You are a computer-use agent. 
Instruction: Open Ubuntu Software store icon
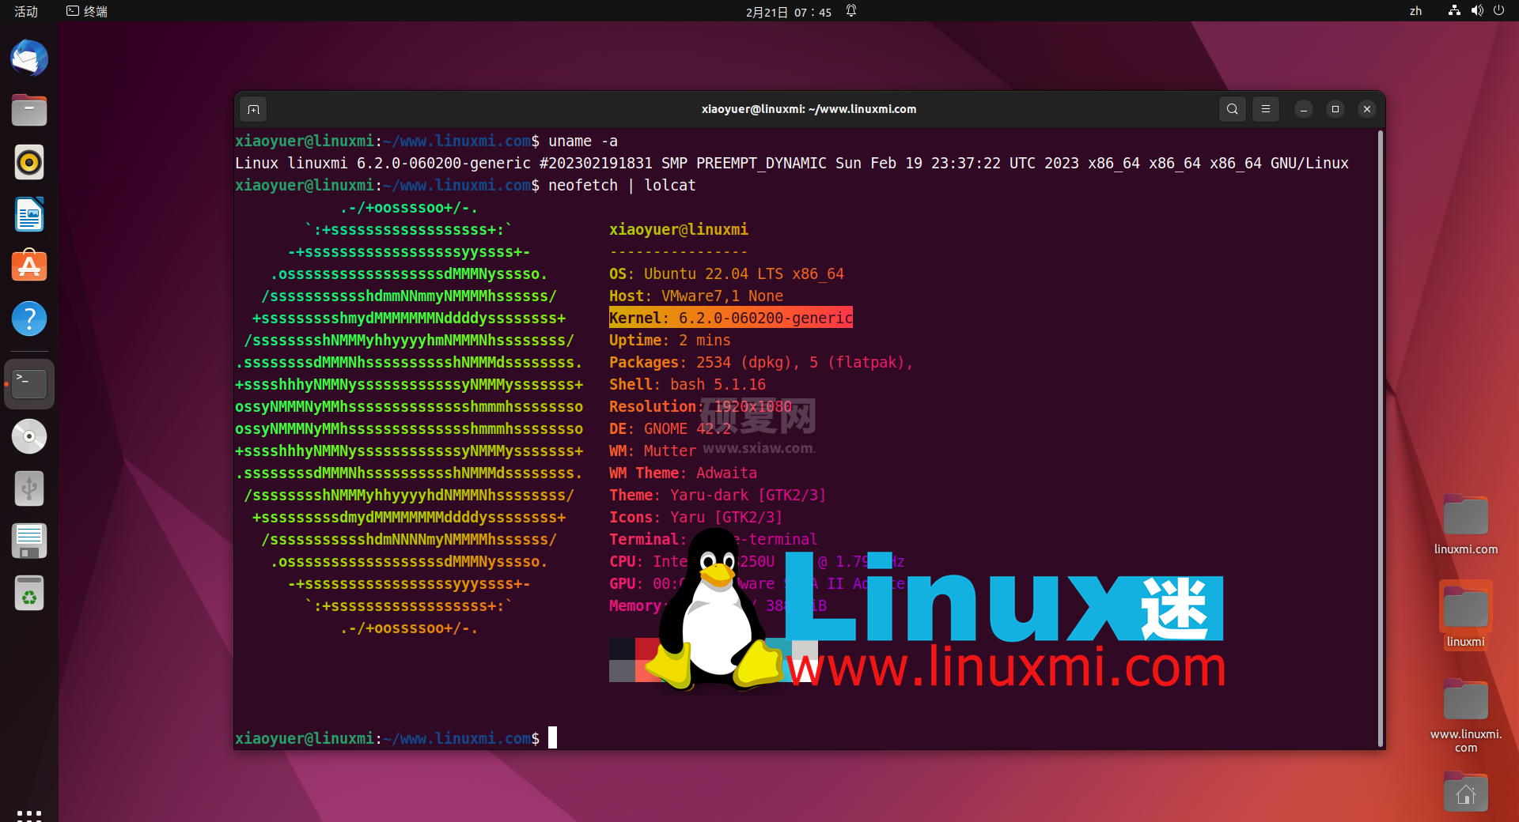point(29,267)
